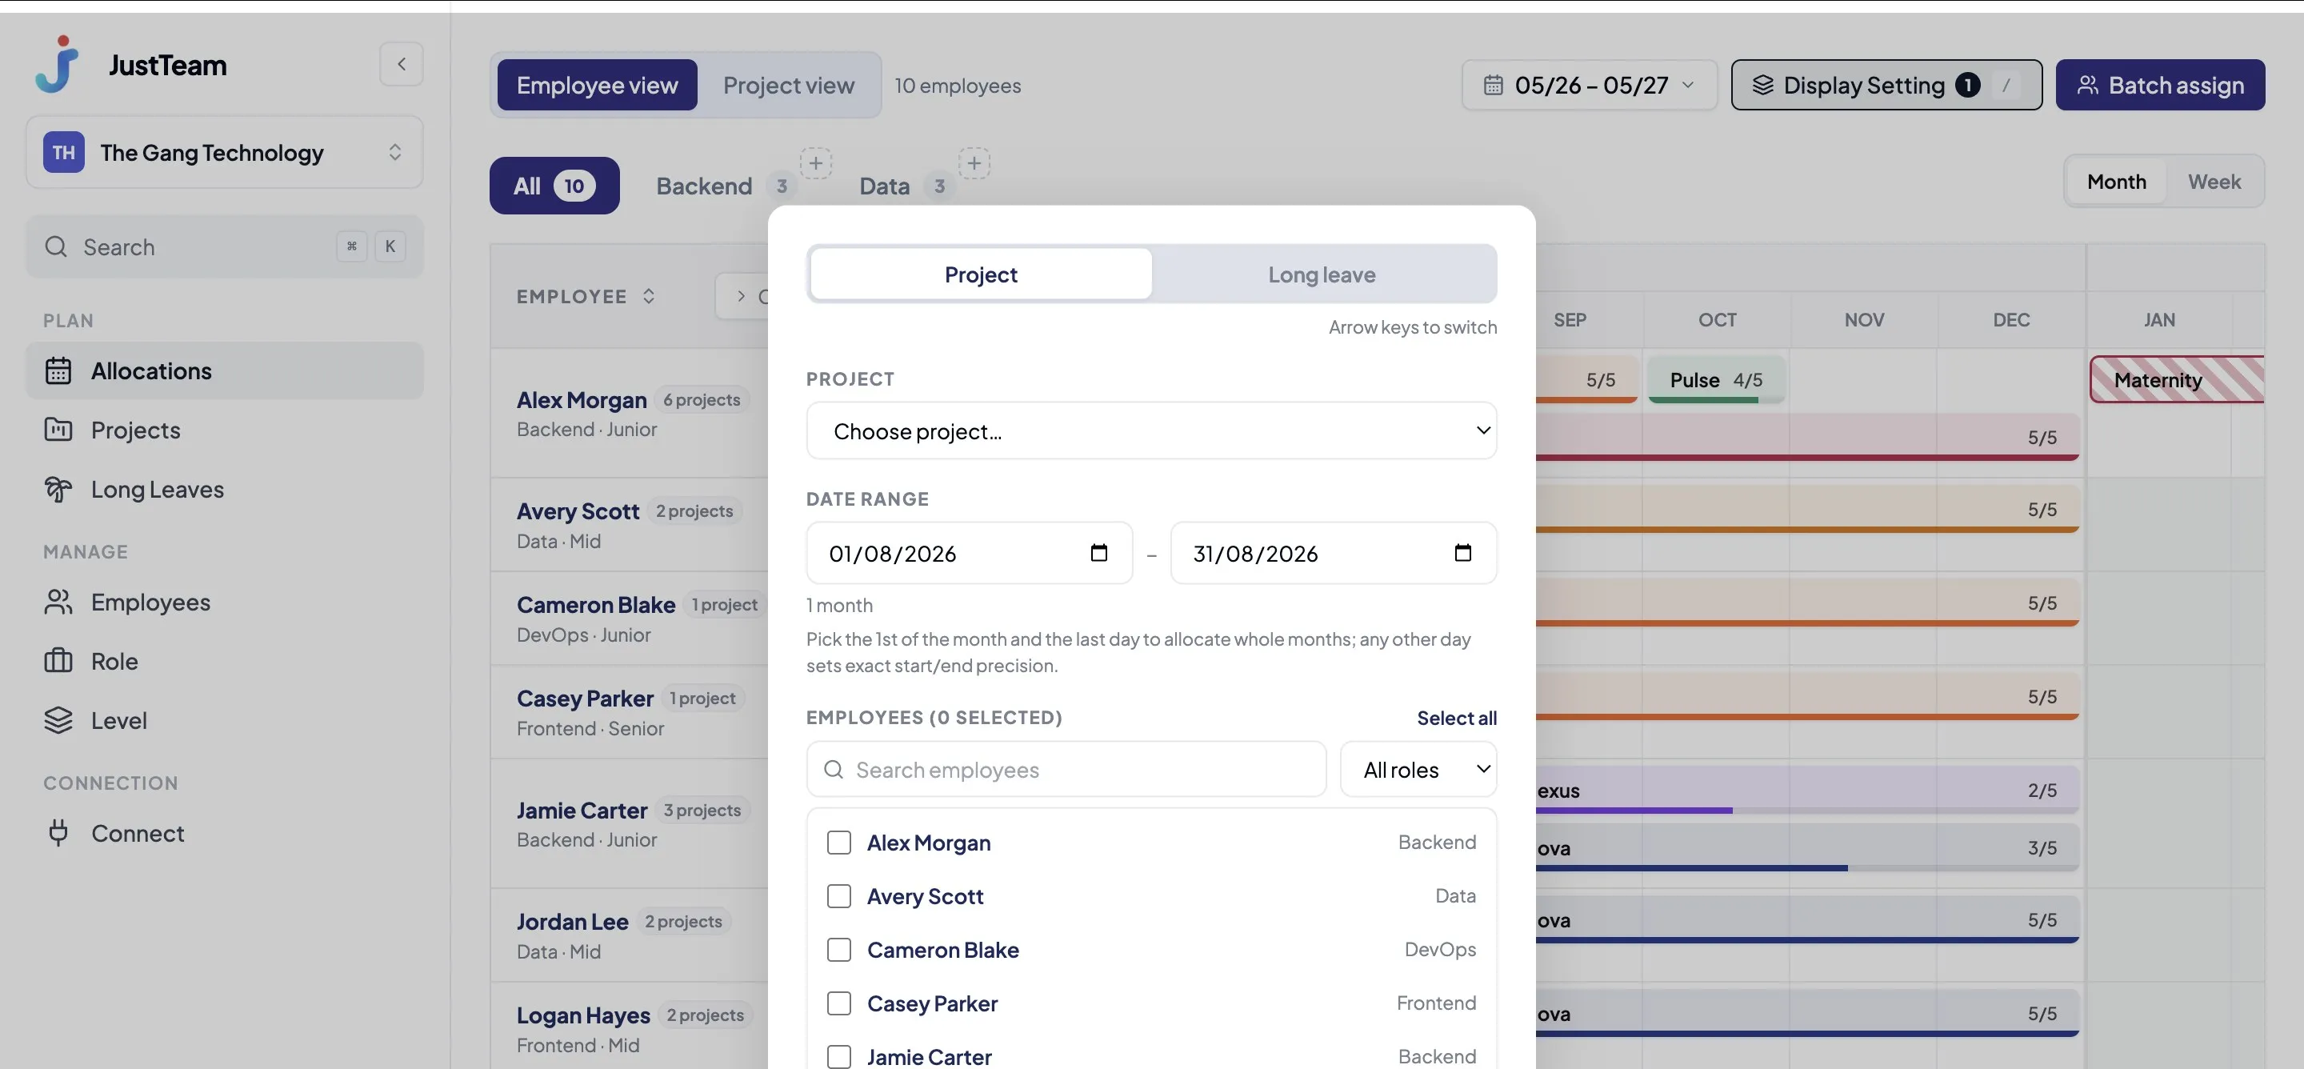The height and width of the screenshot is (1069, 2304).
Task: Click the plus icon next to Backend tab
Action: [816, 162]
